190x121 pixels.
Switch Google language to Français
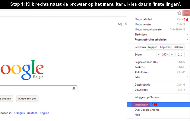19,113
